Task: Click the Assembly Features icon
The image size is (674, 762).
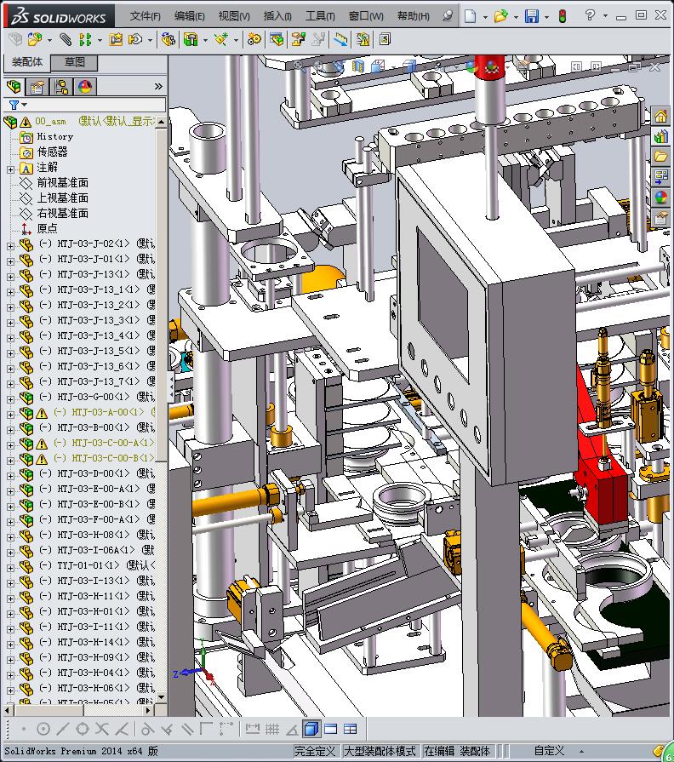Action: (191, 39)
